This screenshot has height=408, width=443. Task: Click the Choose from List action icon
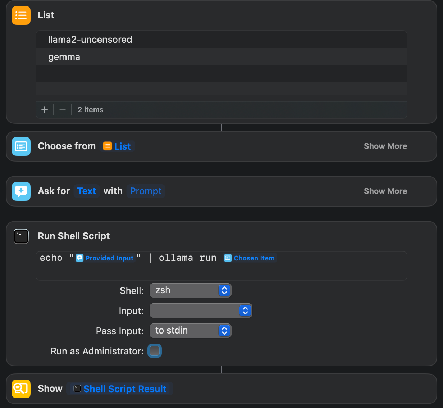click(21, 146)
